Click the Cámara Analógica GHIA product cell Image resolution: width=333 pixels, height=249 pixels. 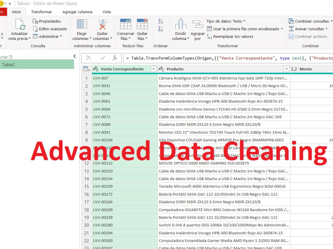[224, 78]
